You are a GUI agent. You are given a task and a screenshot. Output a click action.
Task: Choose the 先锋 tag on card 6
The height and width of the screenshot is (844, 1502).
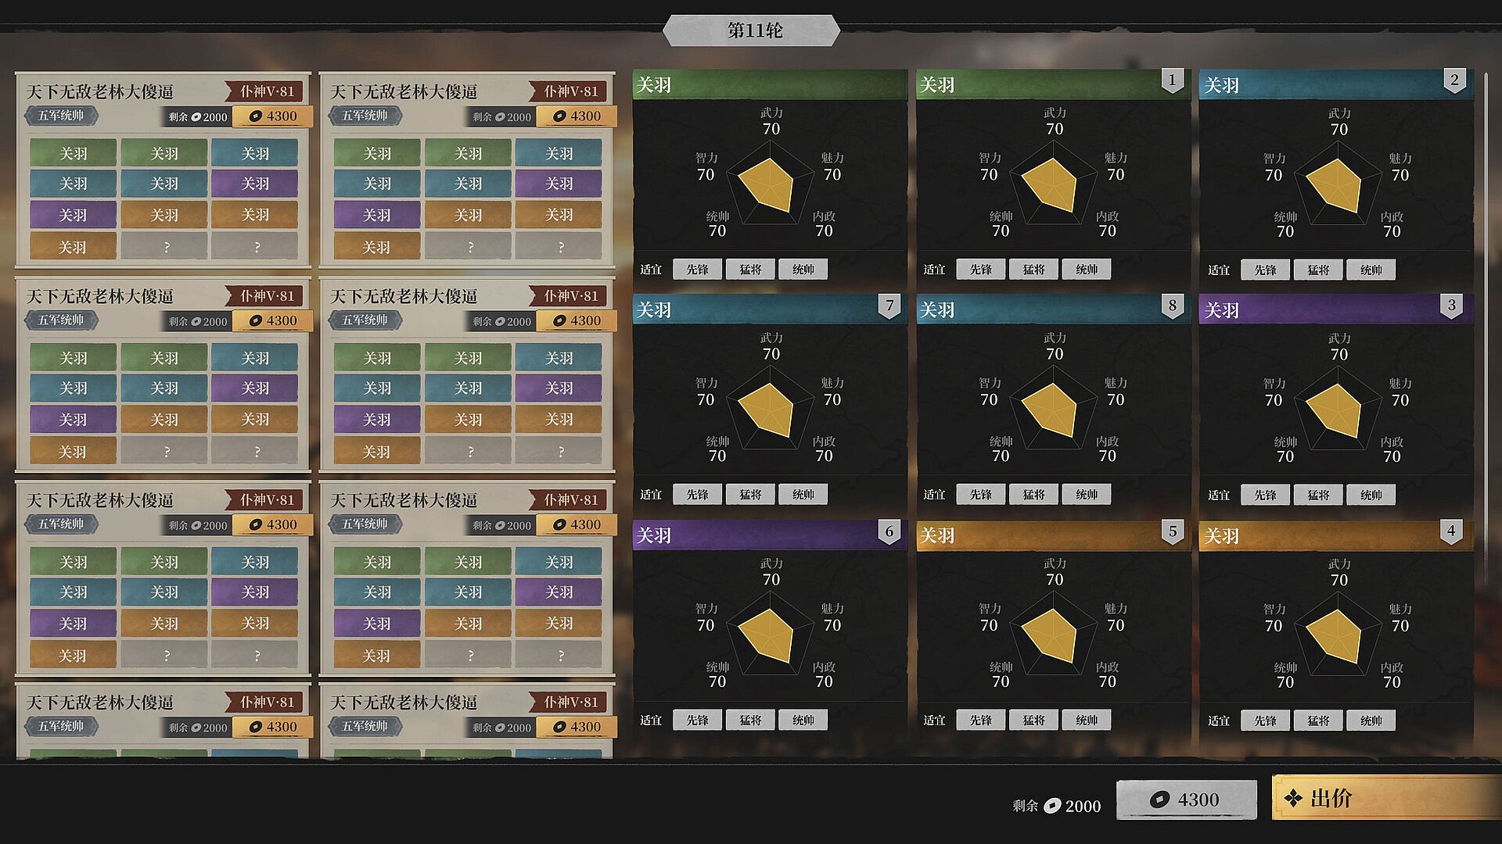pos(697,720)
